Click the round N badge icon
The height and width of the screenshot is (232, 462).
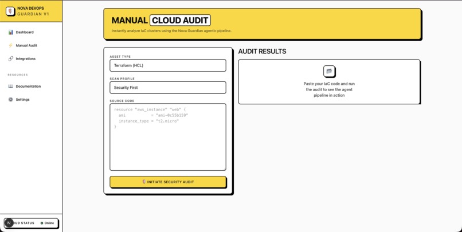point(9,223)
